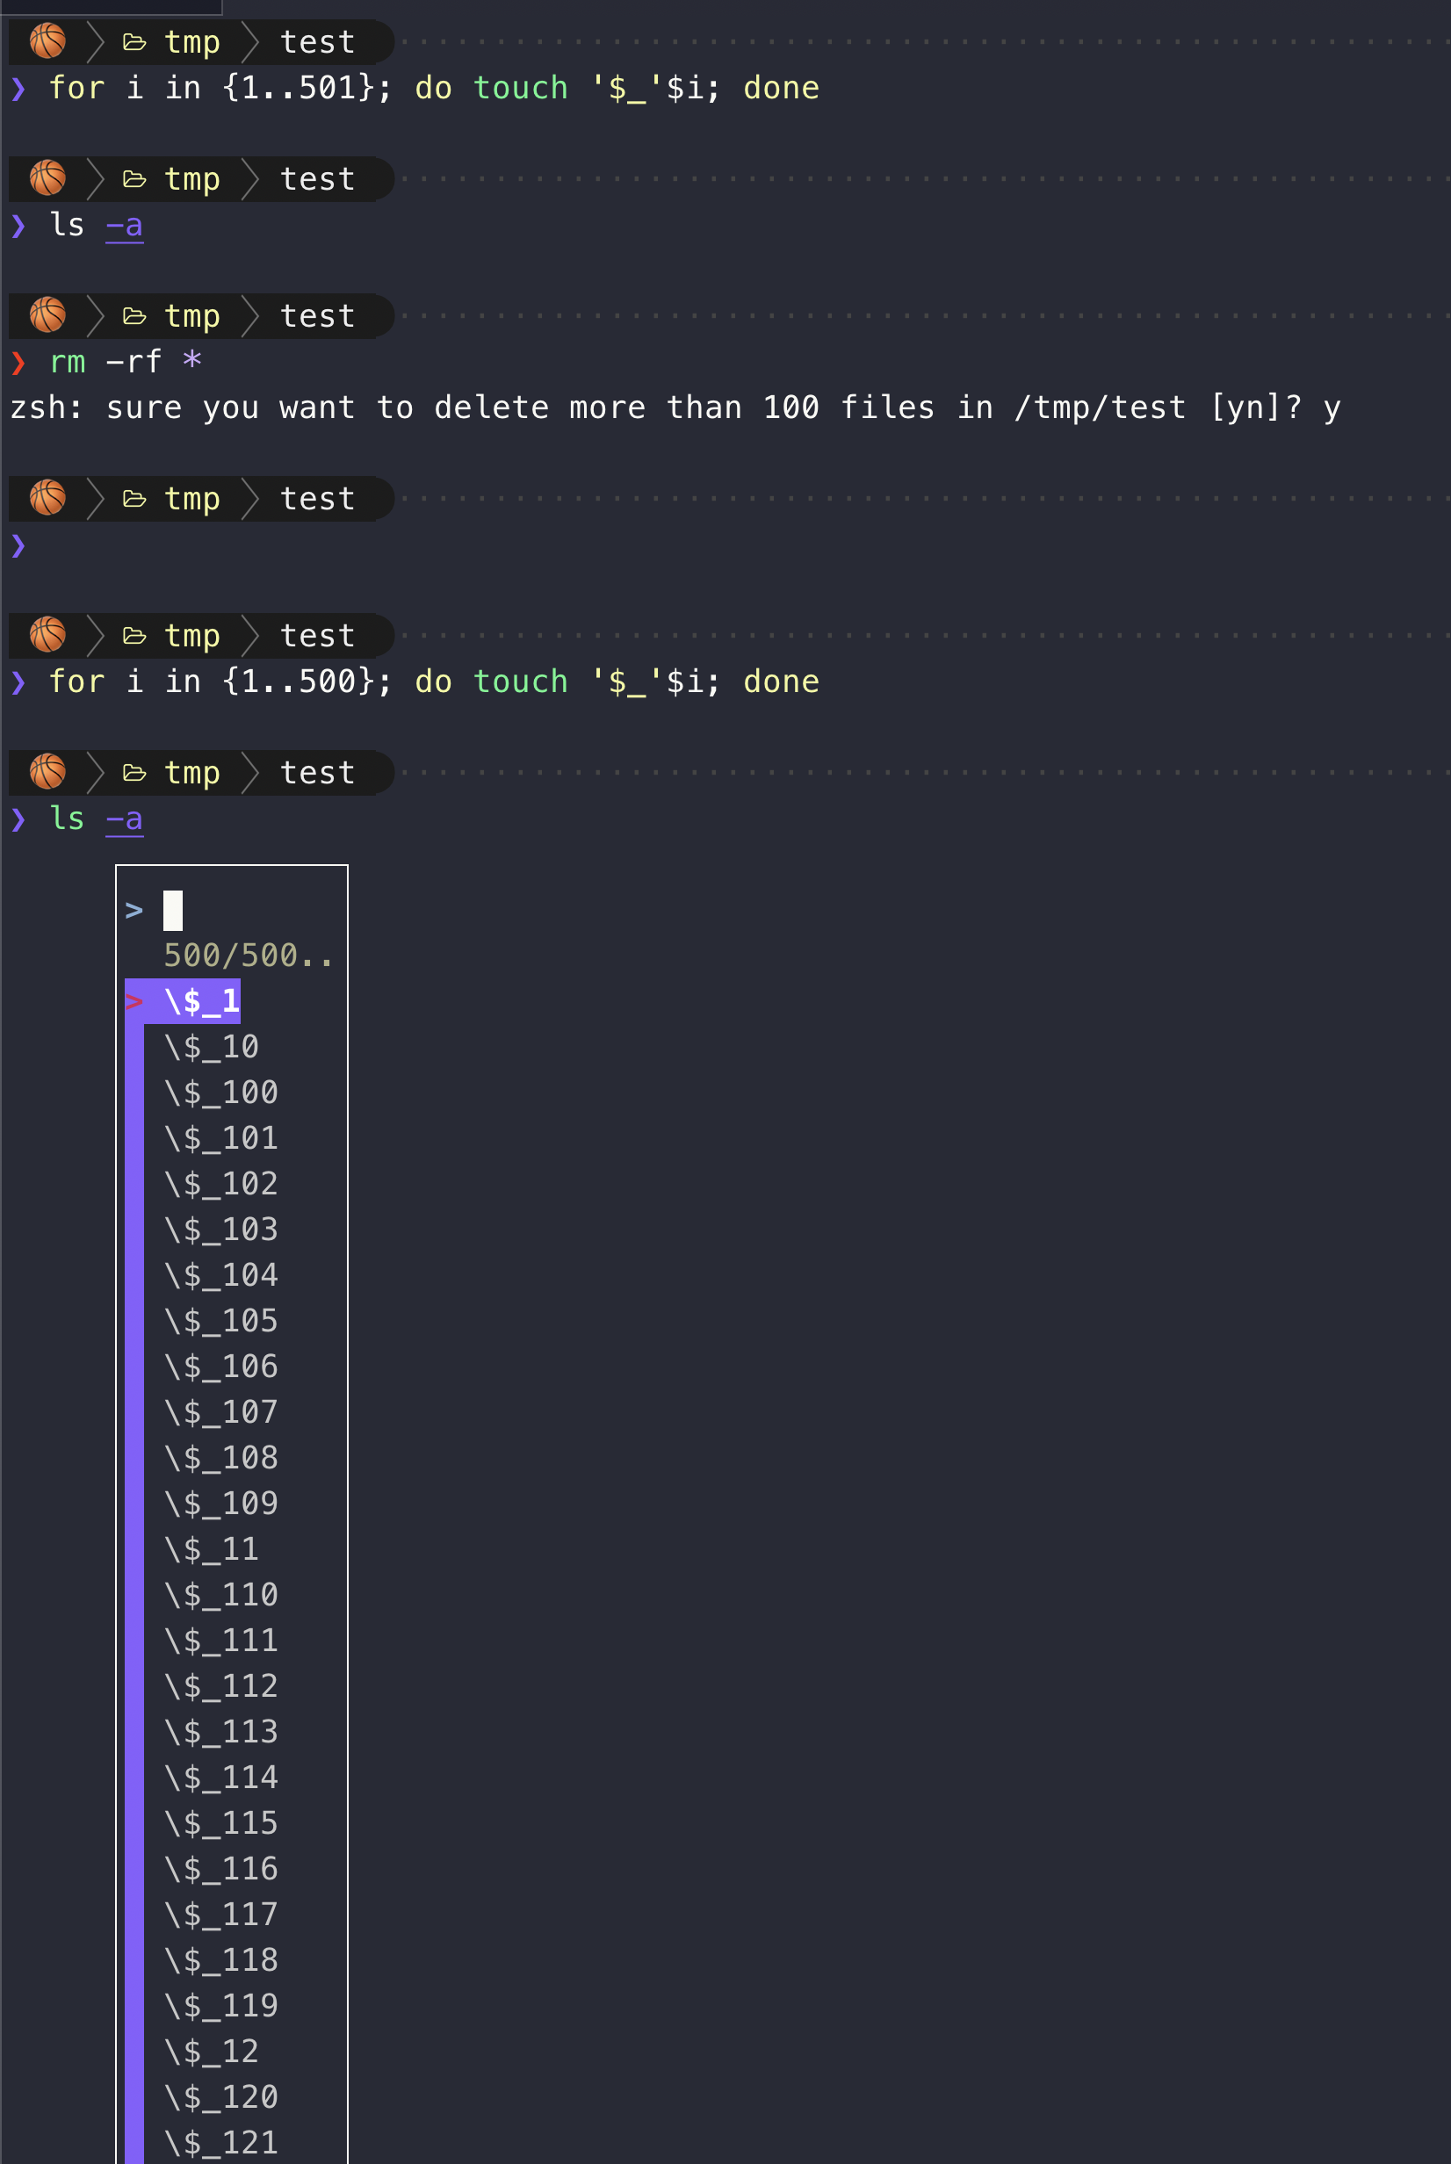Select the \$_12 completion entry

212,2051
